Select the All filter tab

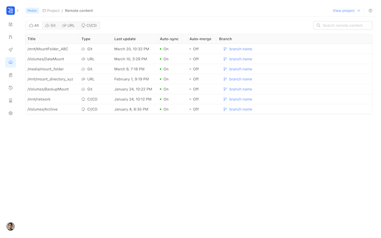pyautogui.click(x=34, y=26)
